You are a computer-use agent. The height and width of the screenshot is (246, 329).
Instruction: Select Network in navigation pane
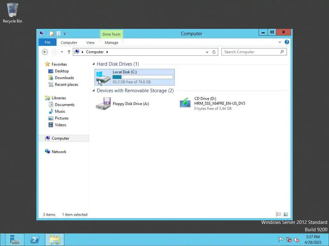pos(59,152)
